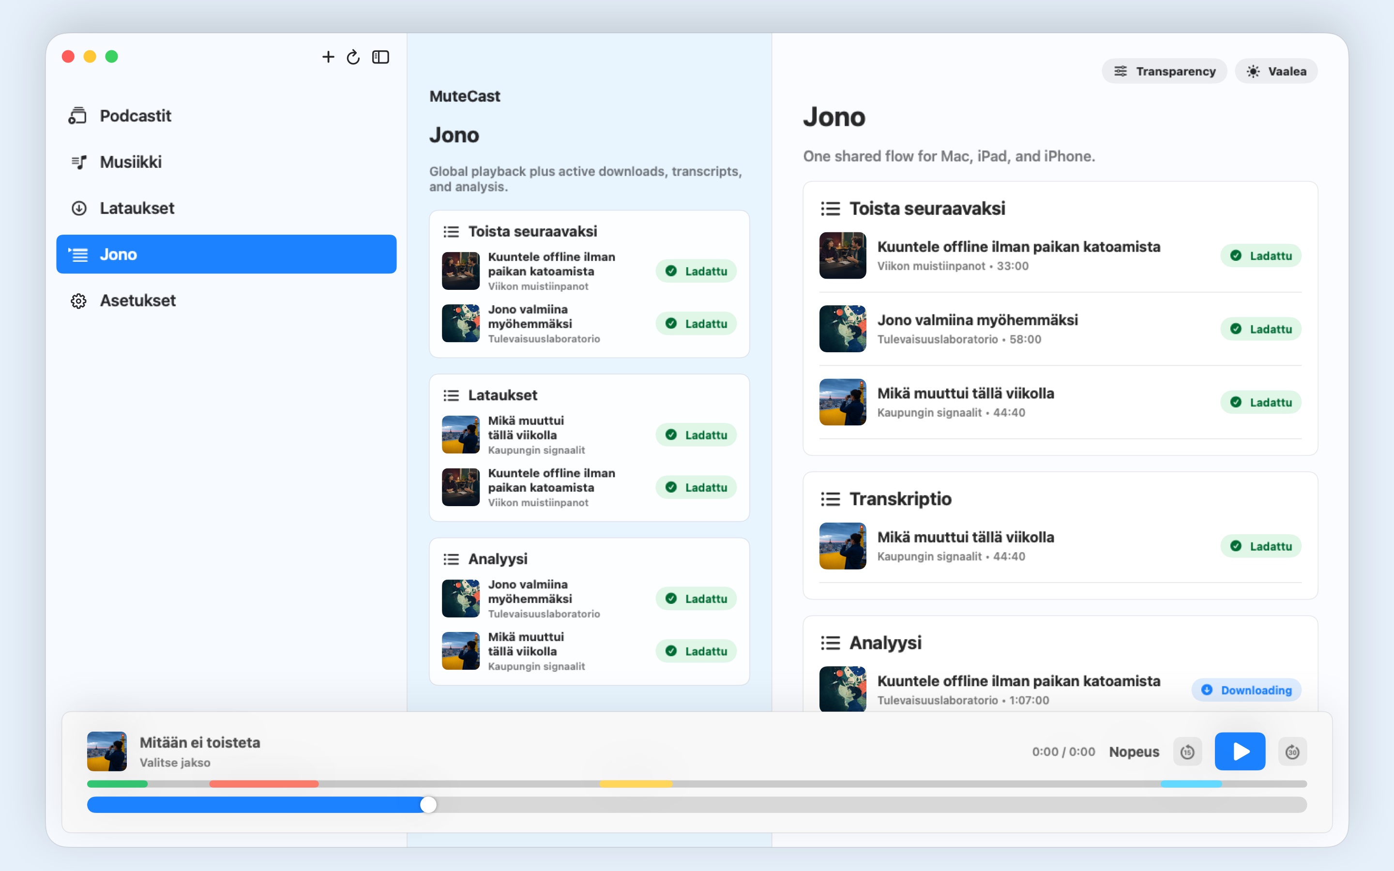The width and height of the screenshot is (1394, 871).
Task: Toggle the sidebar panel icon
Action: (380, 57)
